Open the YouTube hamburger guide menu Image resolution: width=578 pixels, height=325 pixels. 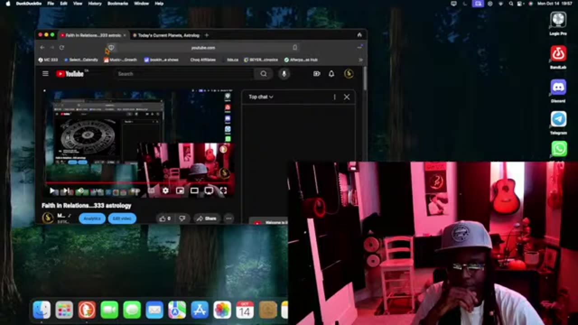tap(45, 74)
